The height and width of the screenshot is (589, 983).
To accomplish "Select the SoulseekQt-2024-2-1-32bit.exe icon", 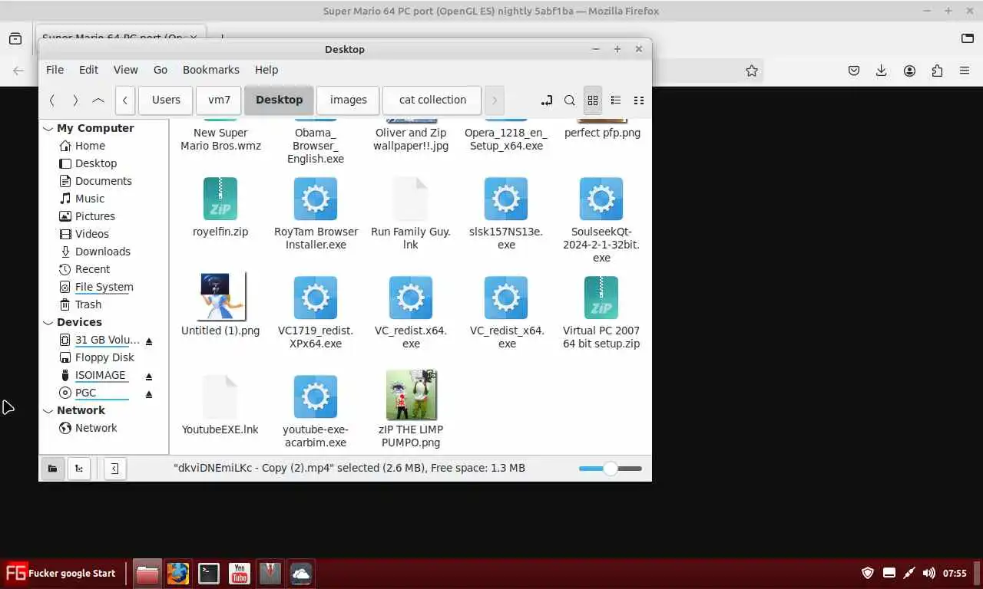I will click(x=601, y=199).
